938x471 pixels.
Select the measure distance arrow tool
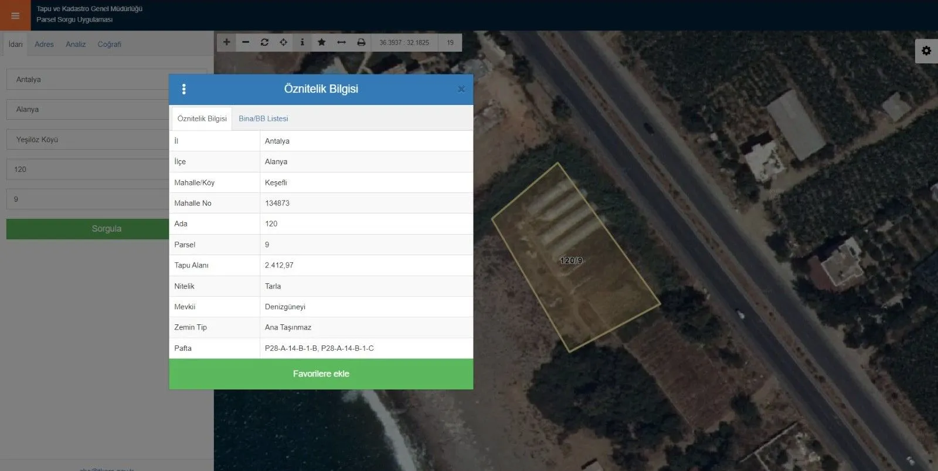click(341, 42)
